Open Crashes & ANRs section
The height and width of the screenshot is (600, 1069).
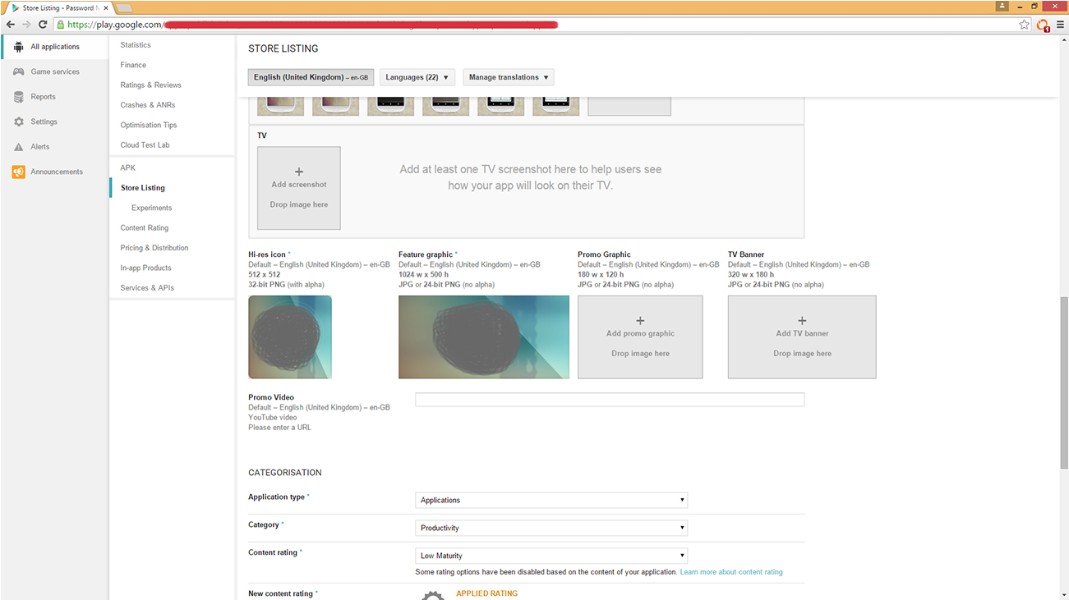[x=148, y=105]
